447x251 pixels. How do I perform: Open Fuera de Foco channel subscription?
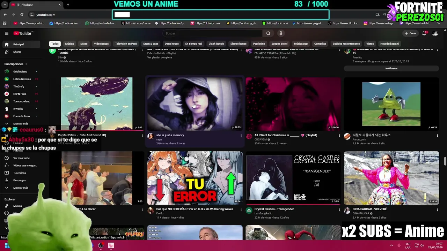(x=21, y=116)
